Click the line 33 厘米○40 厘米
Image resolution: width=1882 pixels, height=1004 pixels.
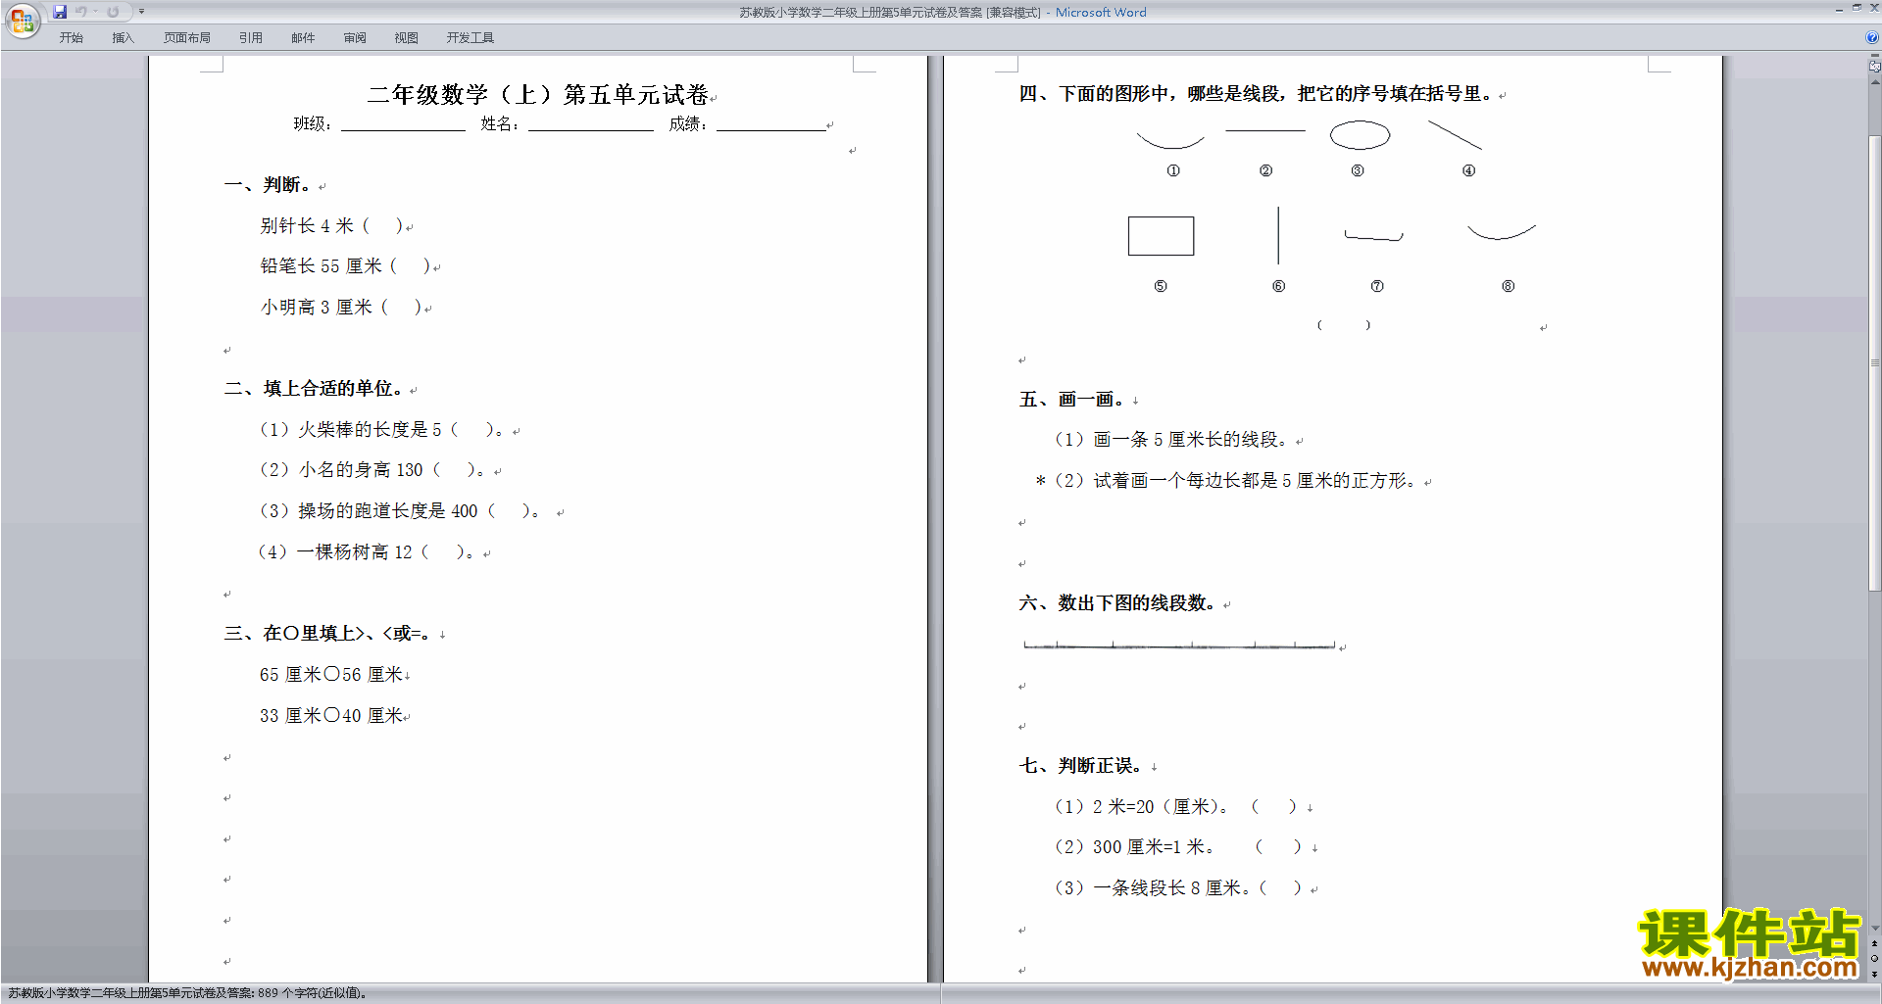[331, 716]
